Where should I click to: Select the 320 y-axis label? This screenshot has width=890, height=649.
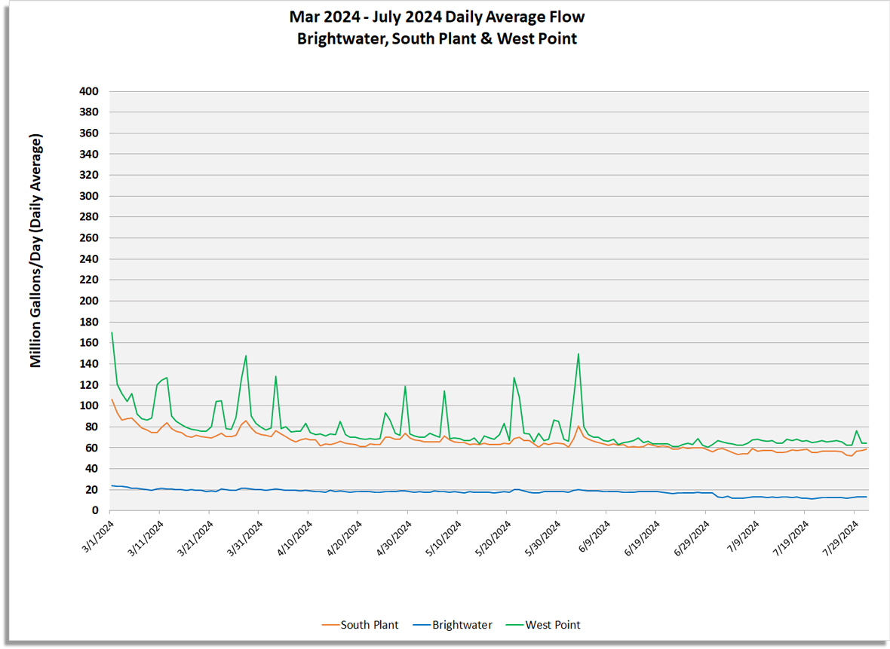pyautogui.click(x=89, y=176)
